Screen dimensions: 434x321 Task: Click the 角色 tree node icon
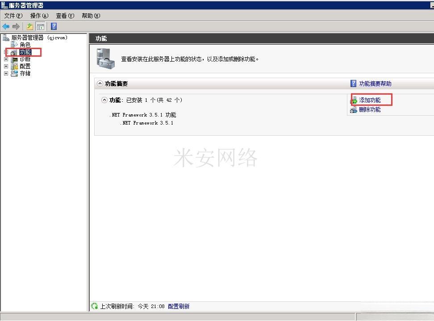click(x=14, y=44)
